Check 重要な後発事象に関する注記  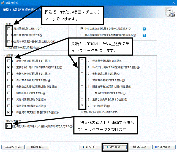82,100
